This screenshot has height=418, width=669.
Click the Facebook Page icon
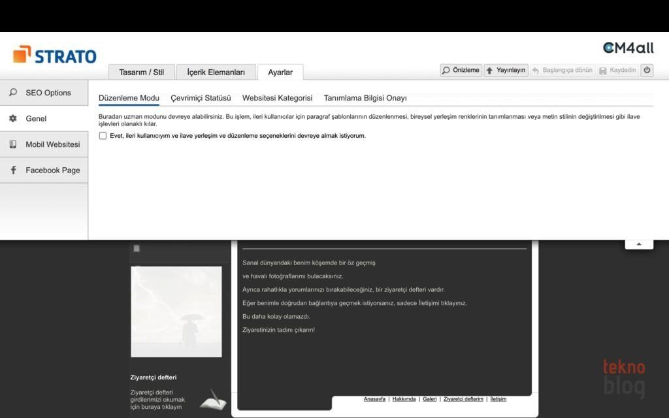(x=13, y=170)
